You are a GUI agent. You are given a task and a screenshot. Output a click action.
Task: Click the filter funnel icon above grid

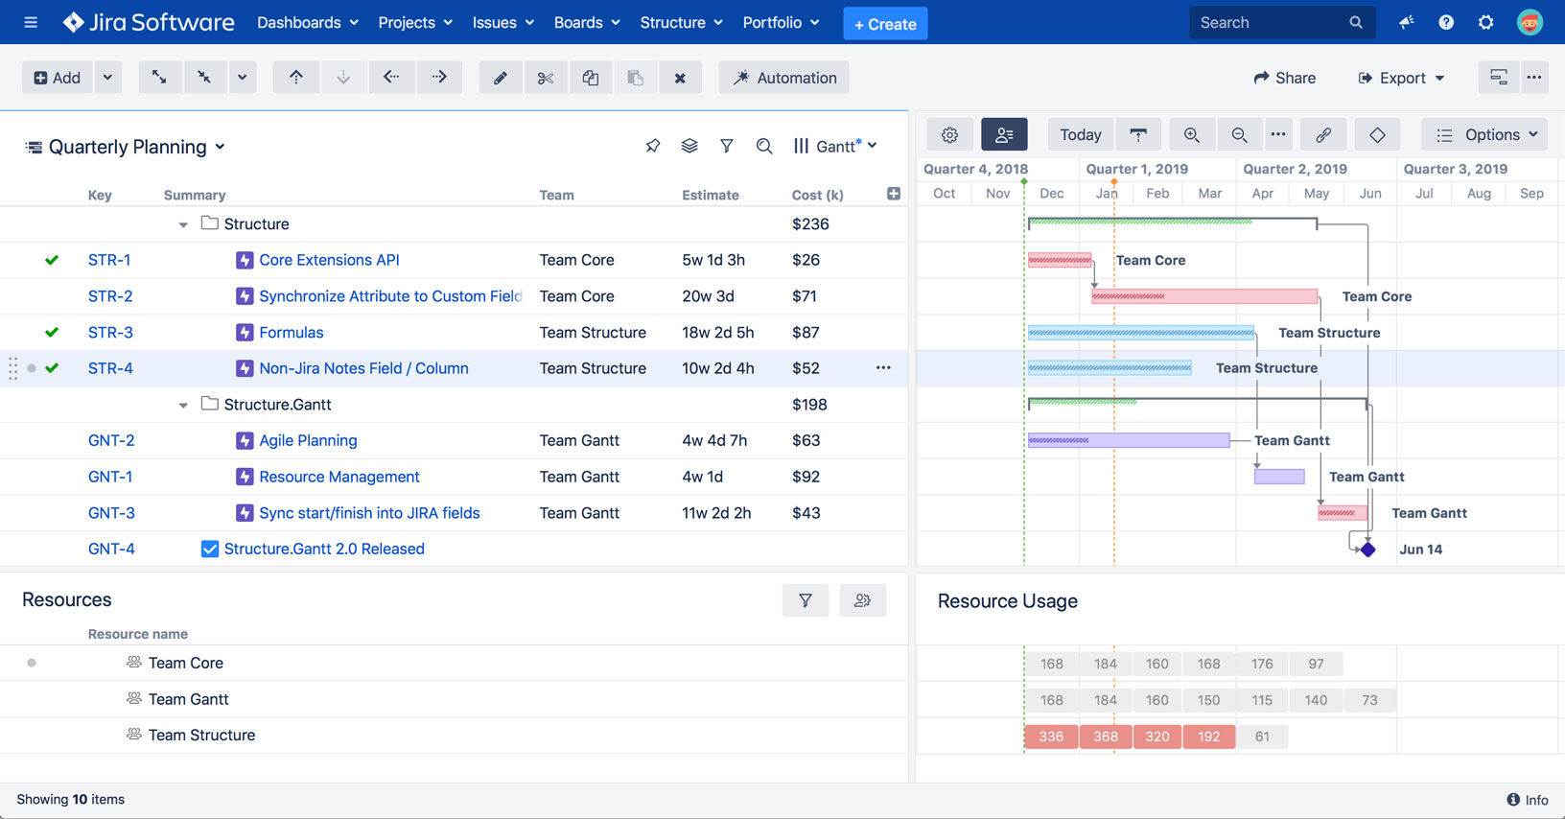click(727, 146)
